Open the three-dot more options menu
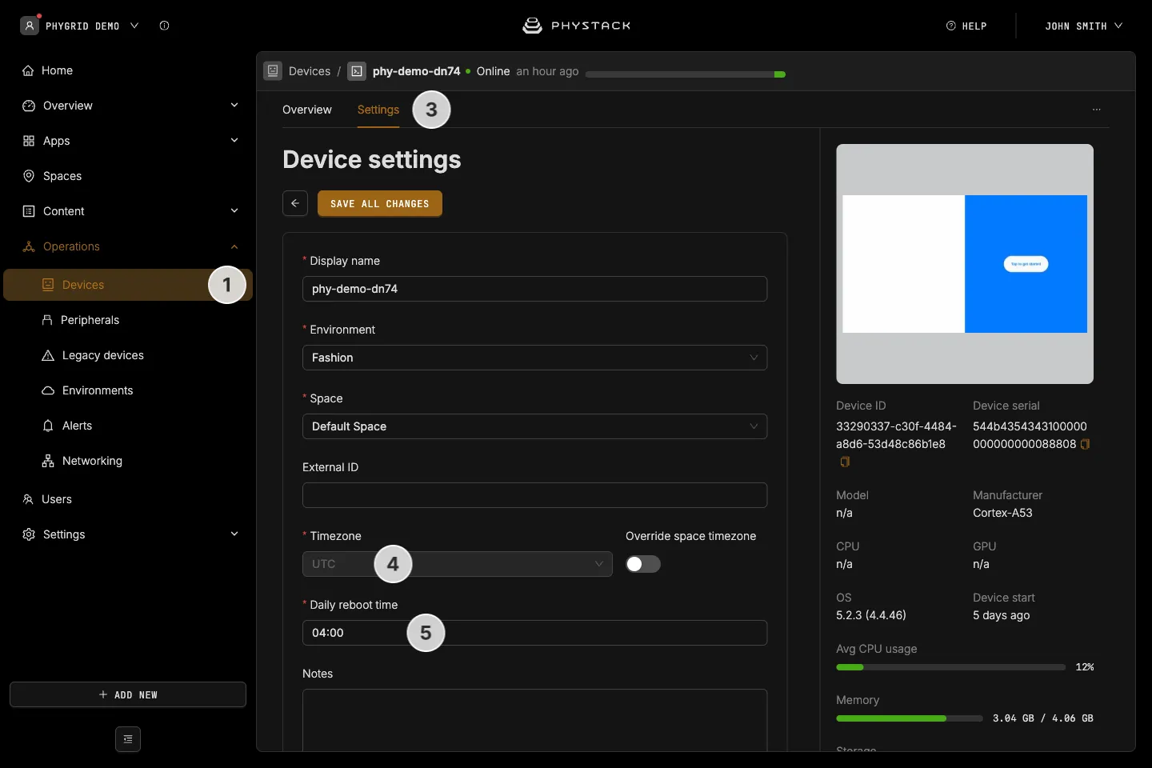 click(1097, 110)
